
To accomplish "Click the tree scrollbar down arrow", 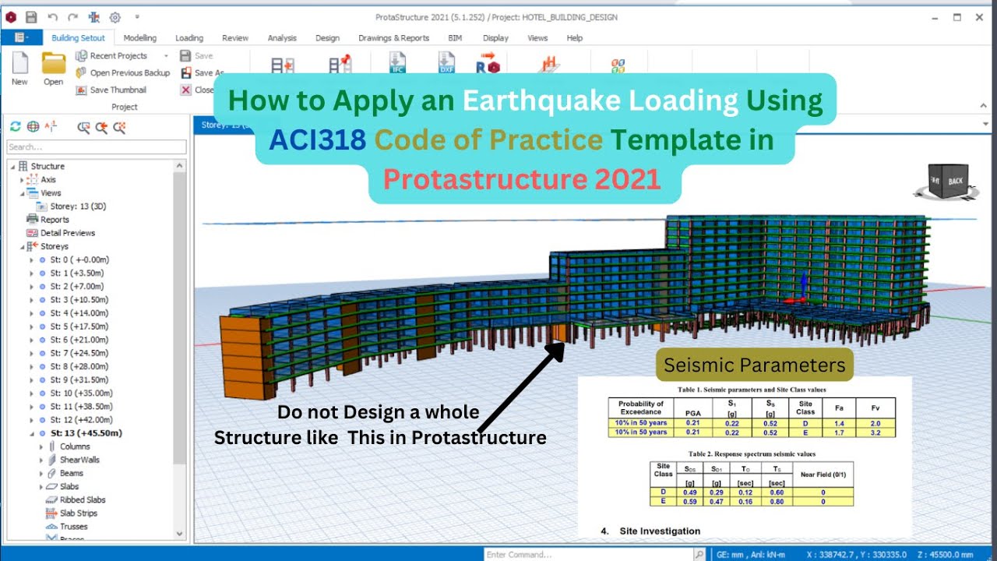I will 181,534.
